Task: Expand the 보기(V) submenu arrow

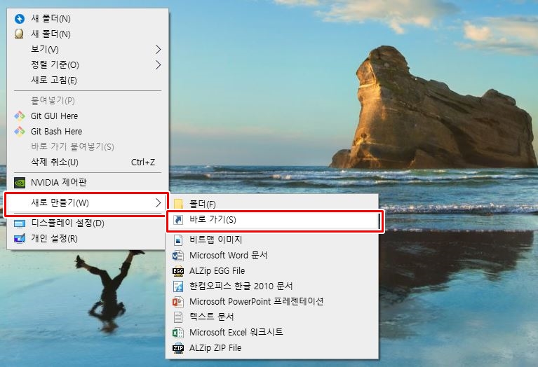Action: pos(158,49)
